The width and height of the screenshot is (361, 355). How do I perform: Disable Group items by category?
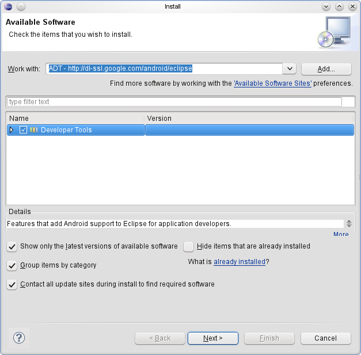(12, 266)
